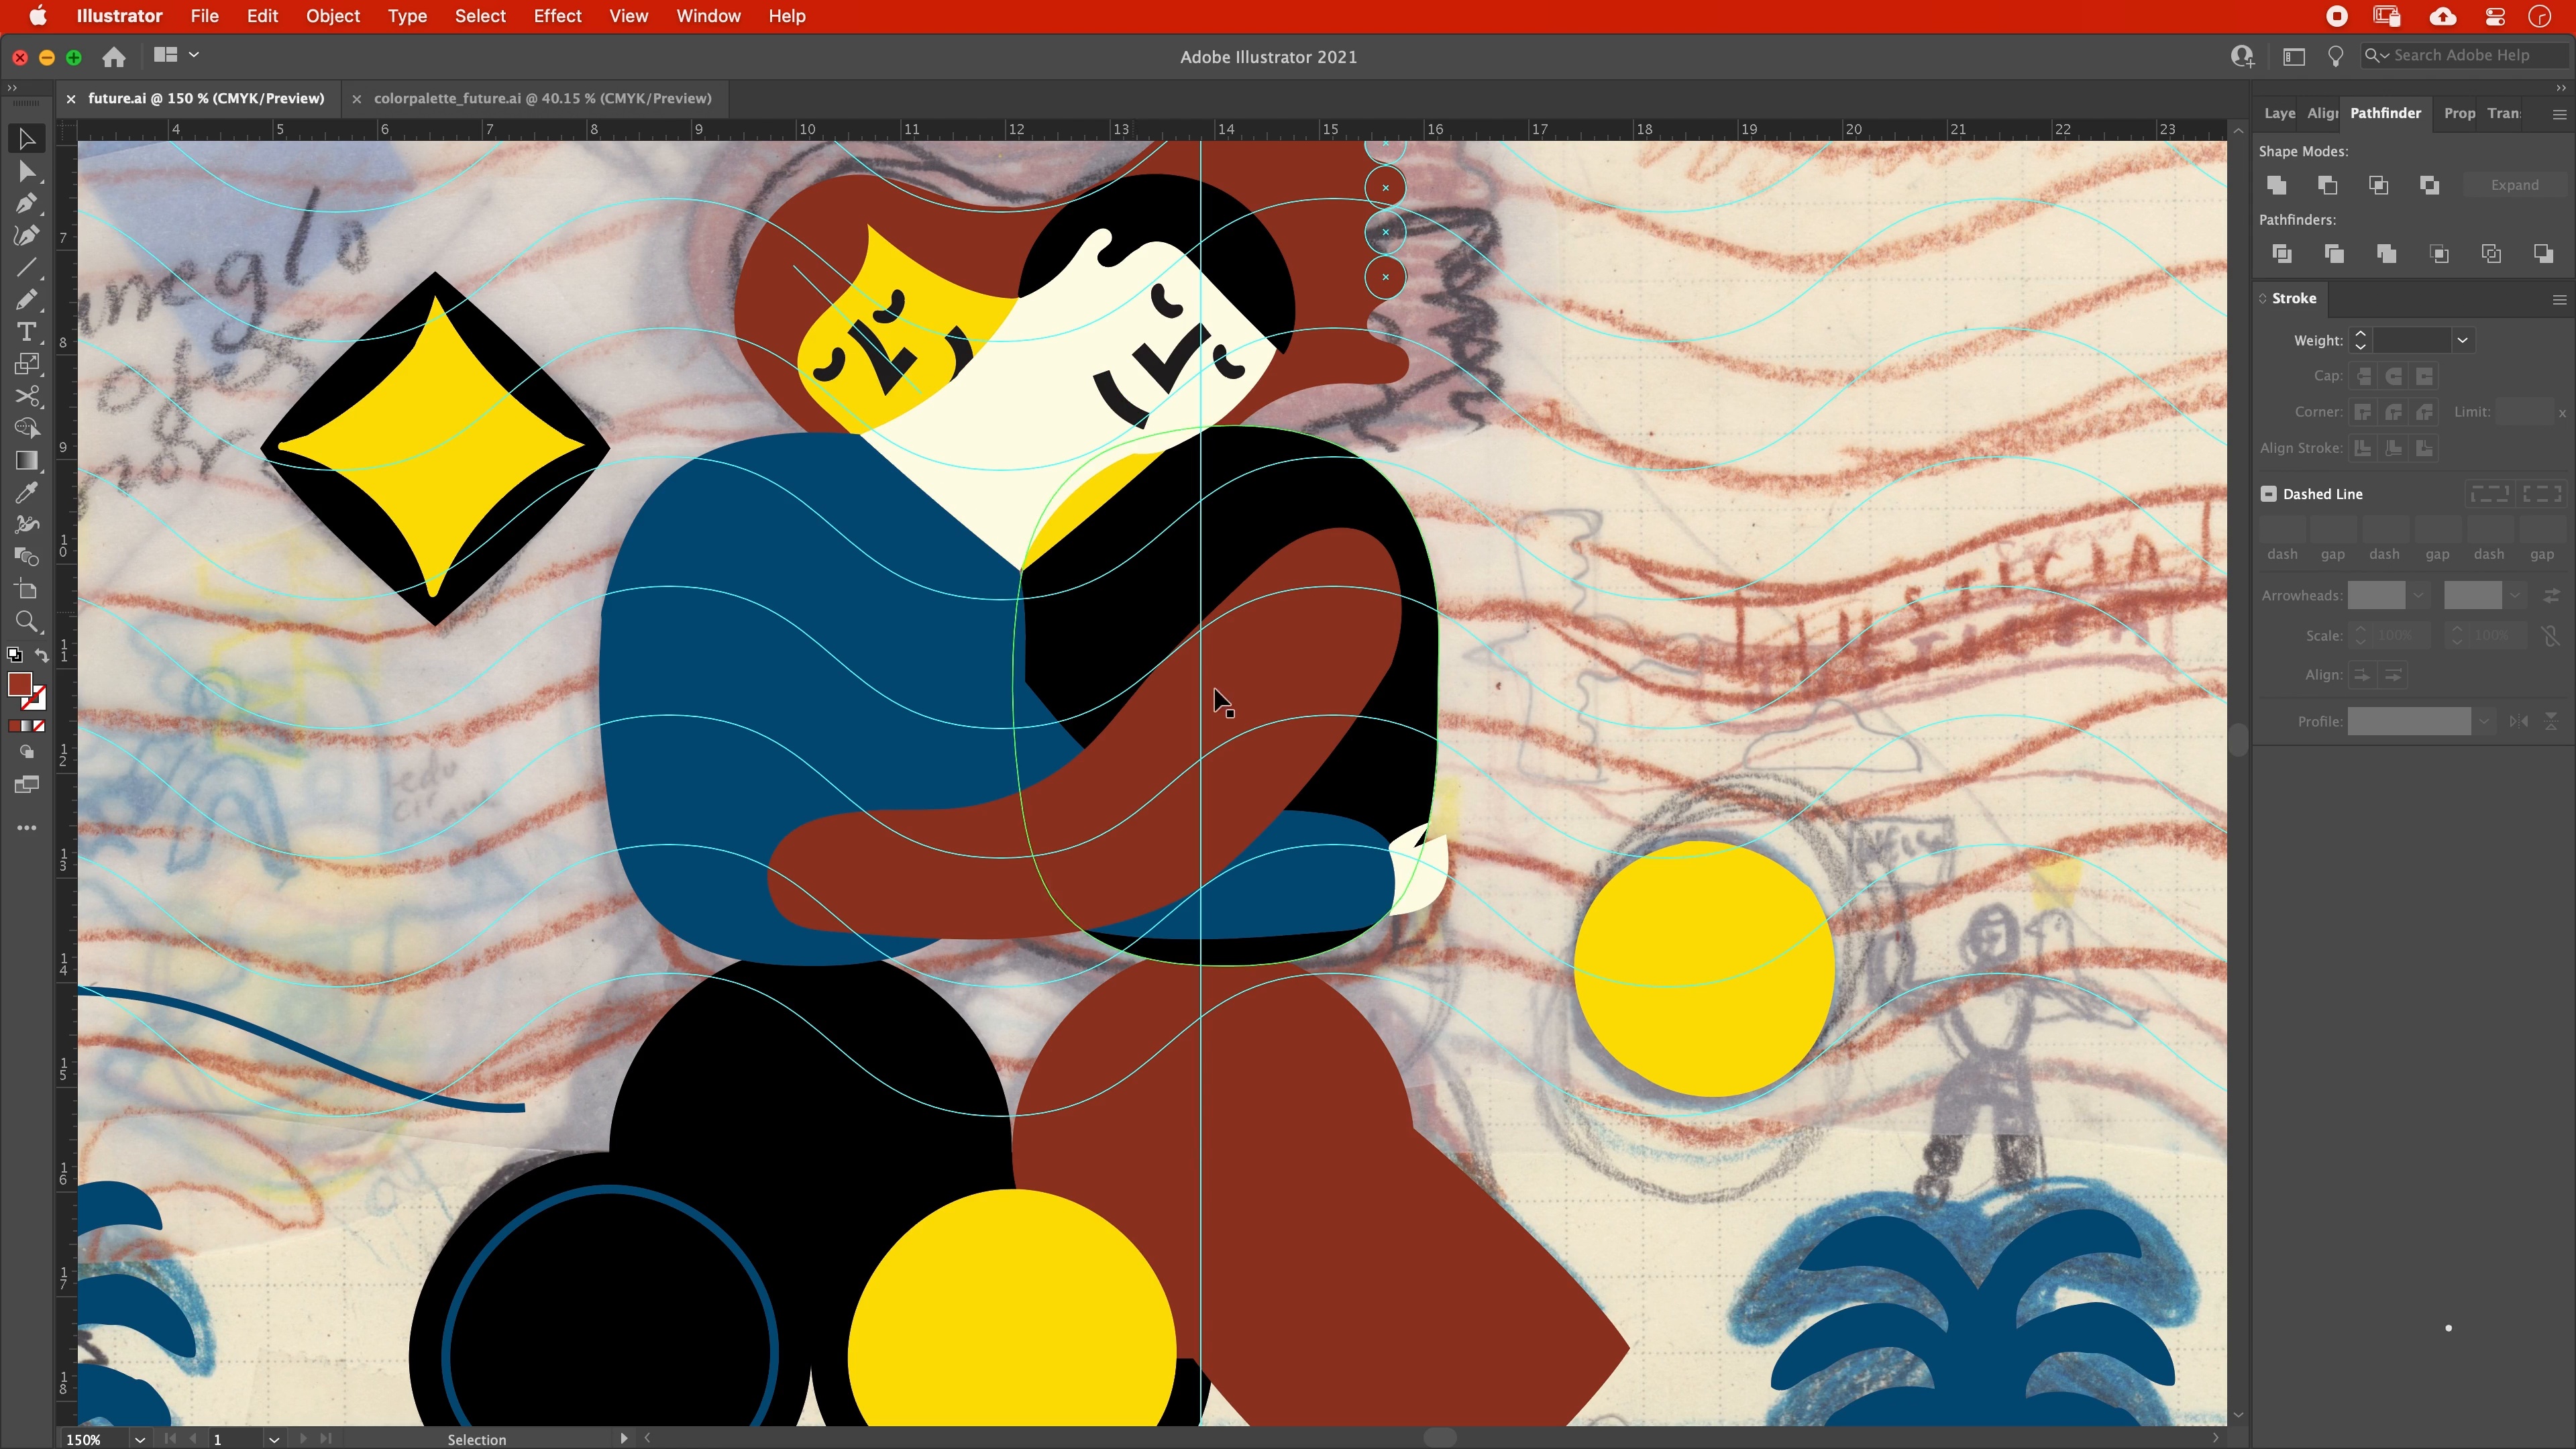Image resolution: width=2576 pixels, height=1449 pixels.
Task: Select the Direct Selection tool
Action: pyautogui.click(x=27, y=172)
